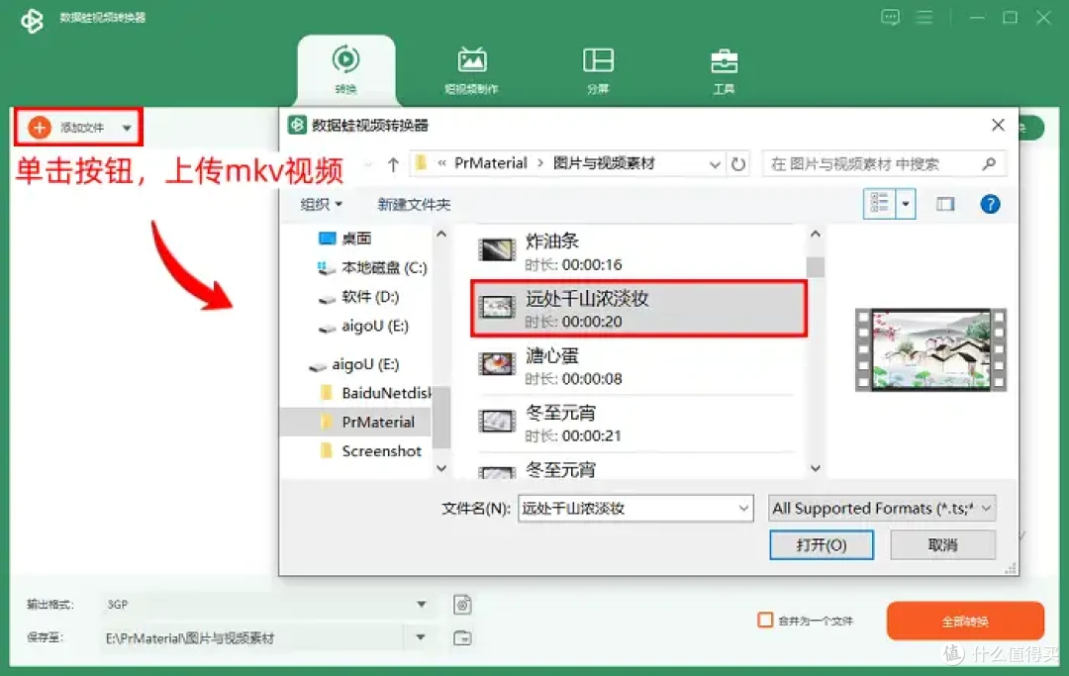Click the dialog title app icon
This screenshot has width=1069, height=676.
click(x=297, y=126)
